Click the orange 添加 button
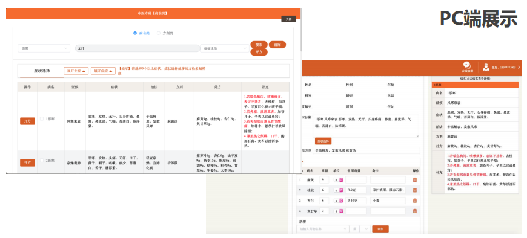The image size is (527, 238). click(380, 229)
